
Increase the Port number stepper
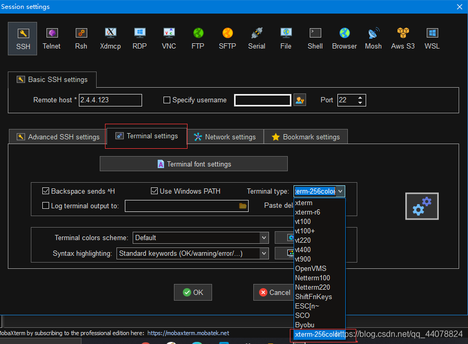coord(360,98)
